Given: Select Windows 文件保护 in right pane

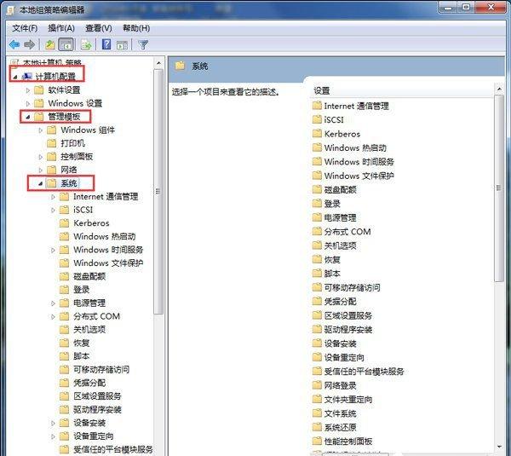Looking at the screenshot, I should point(359,176).
